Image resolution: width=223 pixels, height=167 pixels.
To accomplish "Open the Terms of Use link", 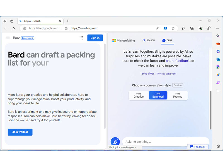I will click(147, 74).
